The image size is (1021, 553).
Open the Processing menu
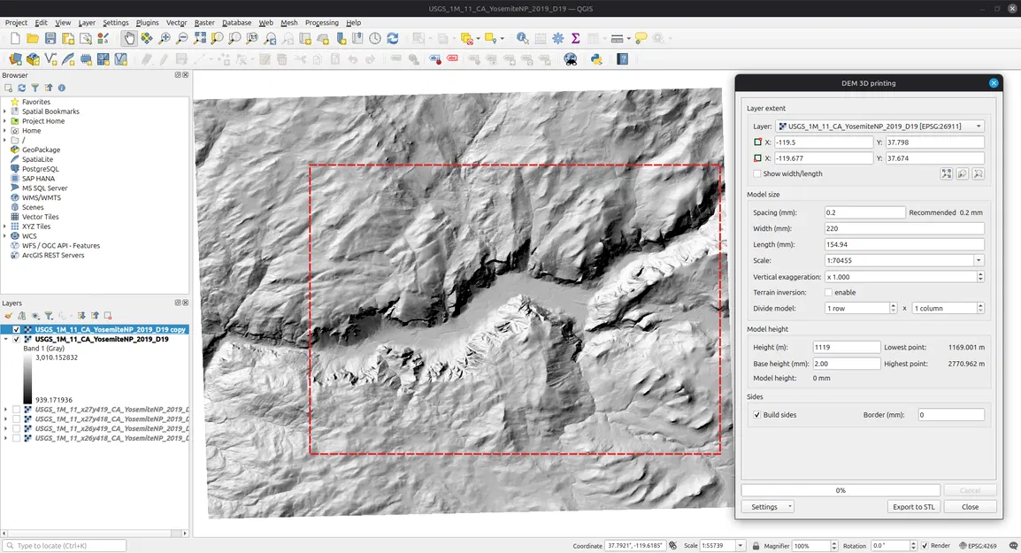[321, 22]
